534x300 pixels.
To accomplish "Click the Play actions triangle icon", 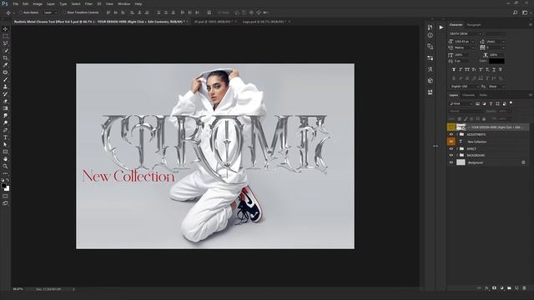I will coord(441,27).
